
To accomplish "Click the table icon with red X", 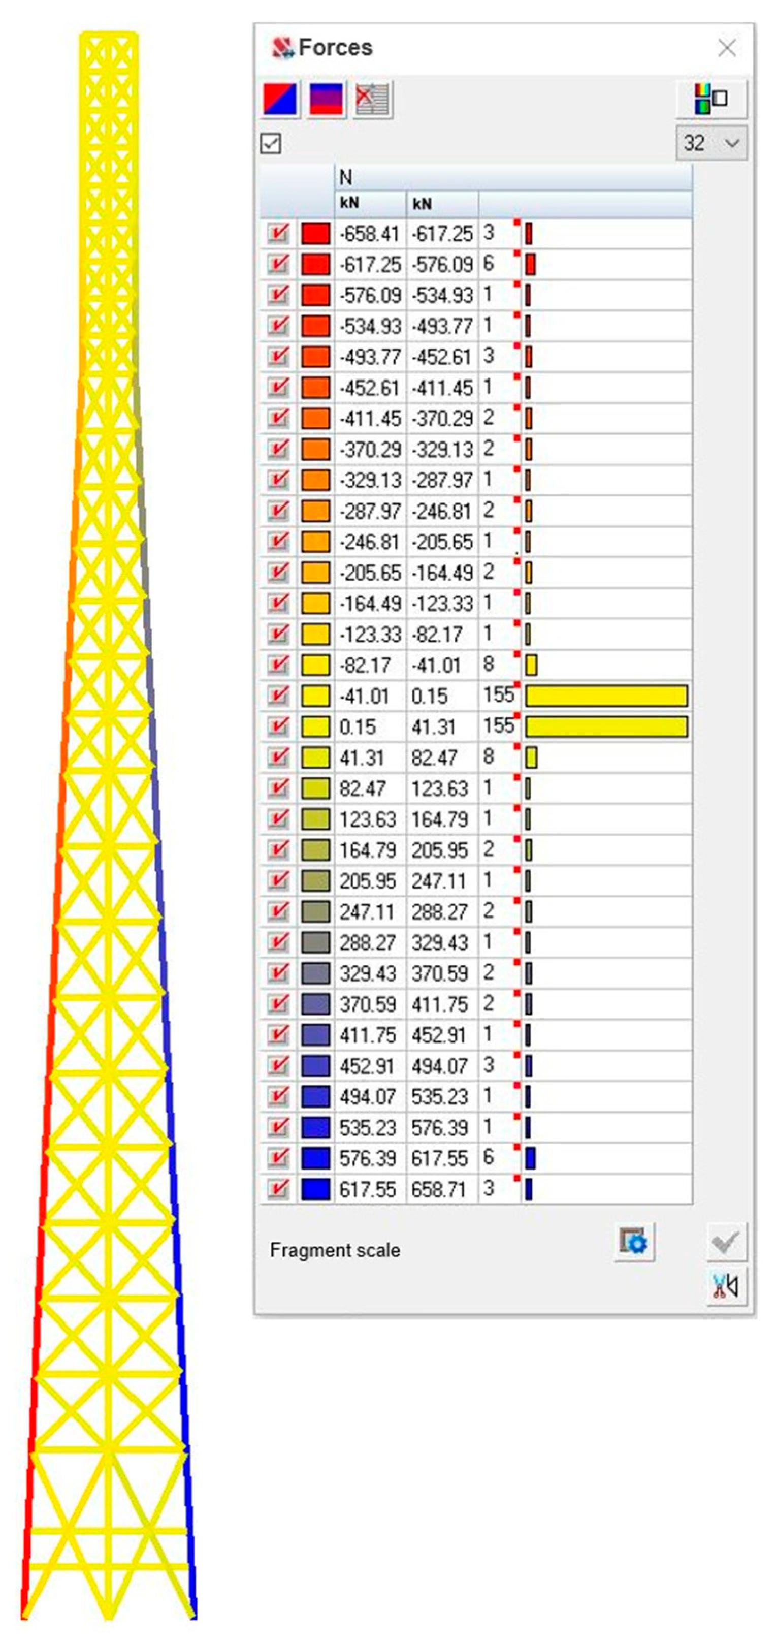I will pyautogui.click(x=373, y=100).
